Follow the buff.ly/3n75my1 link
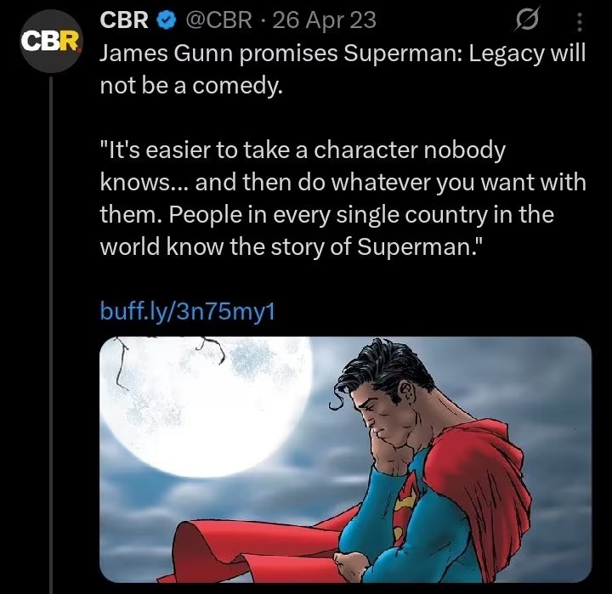The height and width of the screenshot is (594, 612). [188, 311]
